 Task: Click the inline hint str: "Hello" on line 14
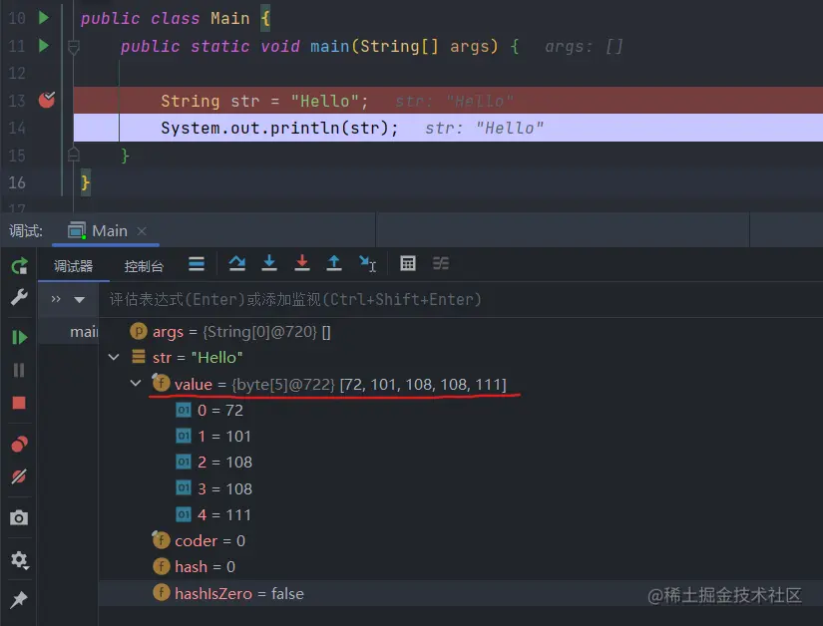pos(485,128)
